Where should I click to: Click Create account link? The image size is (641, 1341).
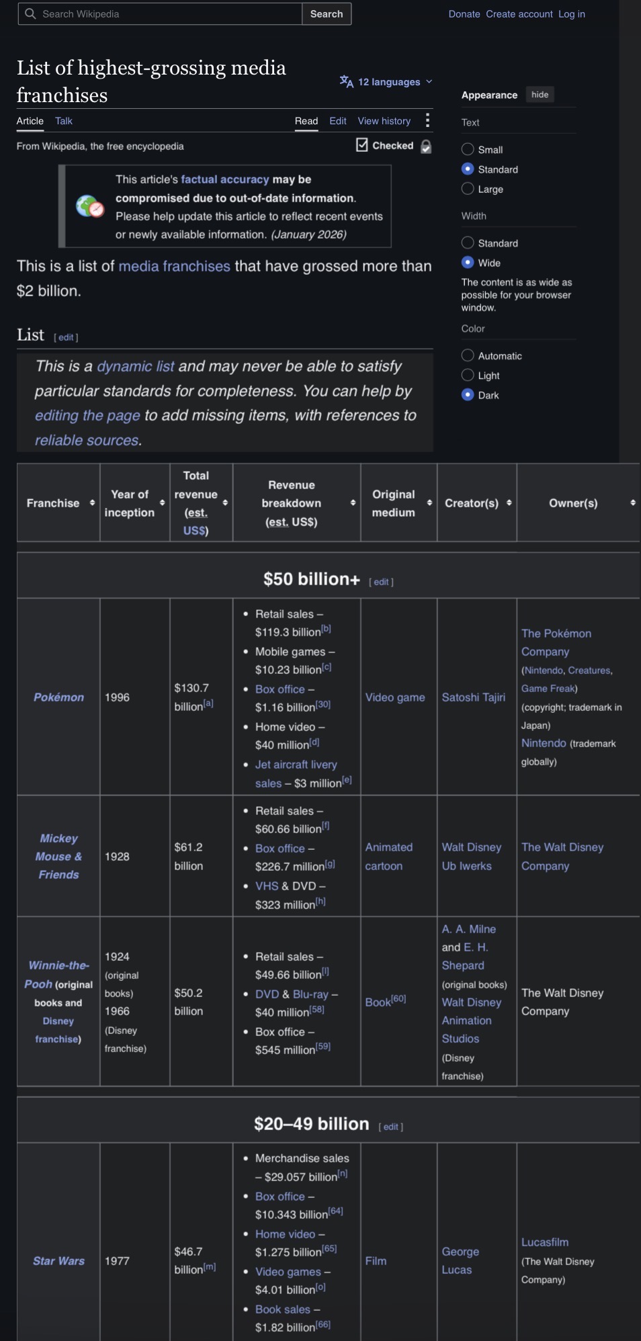[x=519, y=14]
